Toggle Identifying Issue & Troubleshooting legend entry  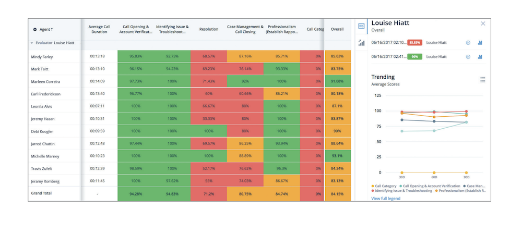point(401,191)
